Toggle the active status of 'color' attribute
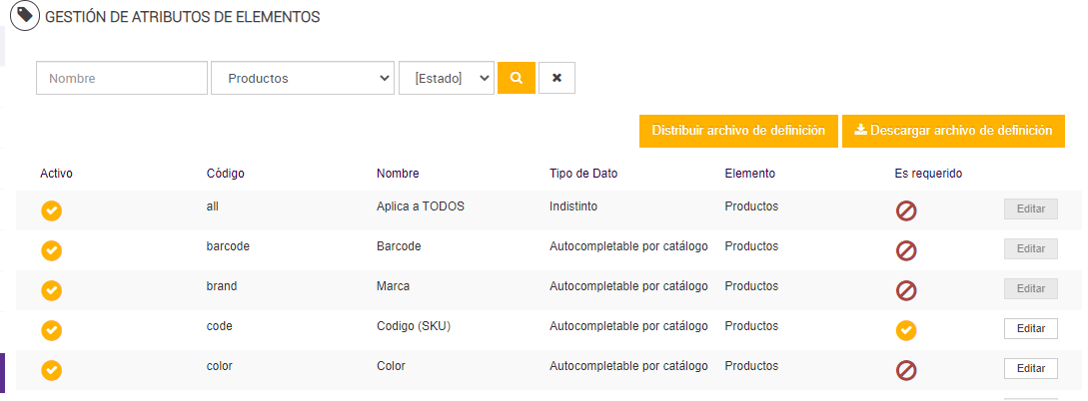Image resolution: width=1088 pixels, height=401 pixels. 51,370
